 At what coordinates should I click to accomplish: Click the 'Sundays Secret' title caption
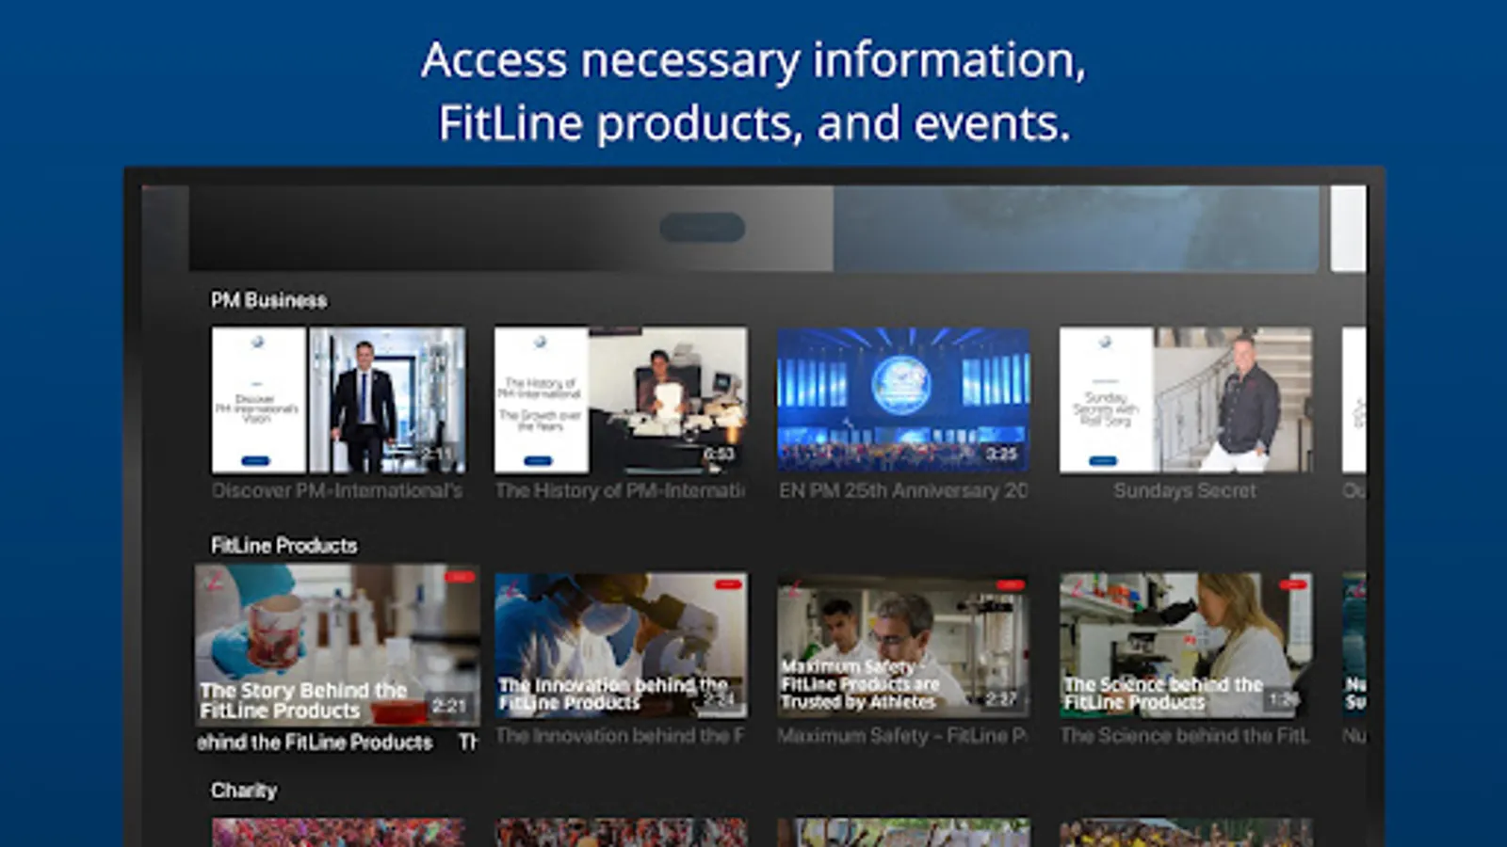pyautogui.click(x=1185, y=490)
